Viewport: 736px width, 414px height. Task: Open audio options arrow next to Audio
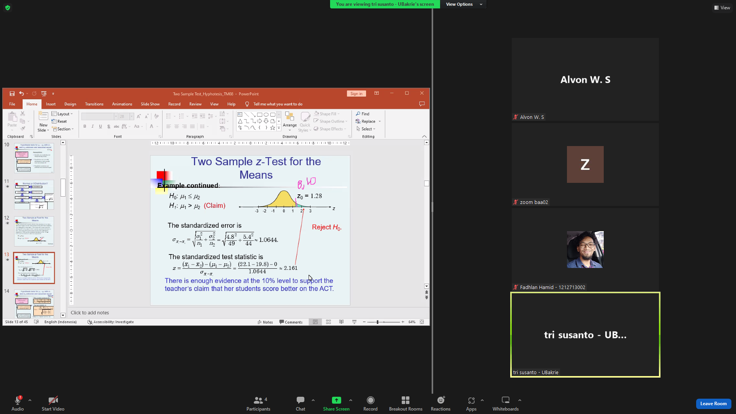pyautogui.click(x=30, y=400)
